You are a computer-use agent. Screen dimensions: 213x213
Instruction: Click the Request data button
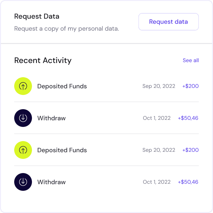[x=168, y=22]
